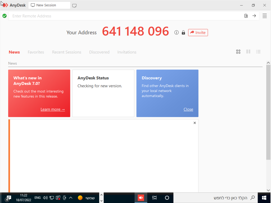This screenshot has width=271, height=203.
Task: Expand hidden system tray icons
Action: click(x=71, y=198)
